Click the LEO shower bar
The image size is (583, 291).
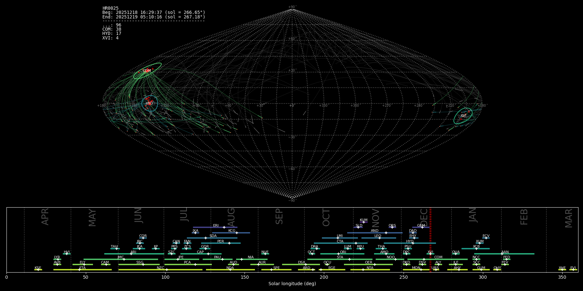[x=379, y=238]
